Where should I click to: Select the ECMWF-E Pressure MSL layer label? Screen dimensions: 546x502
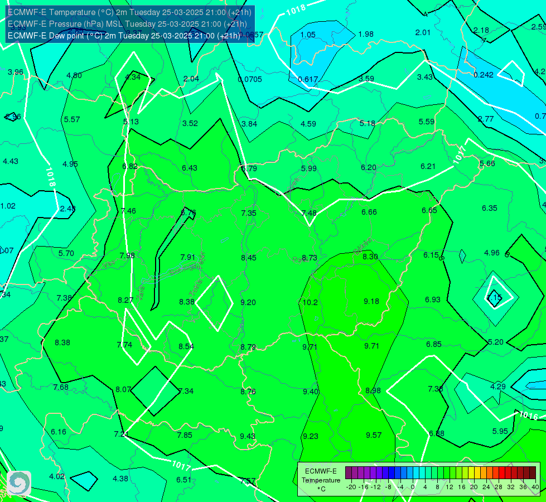[127, 24]
